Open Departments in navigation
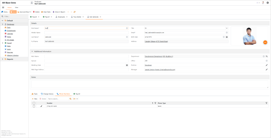Screen dimensions: 271x138 11,31
